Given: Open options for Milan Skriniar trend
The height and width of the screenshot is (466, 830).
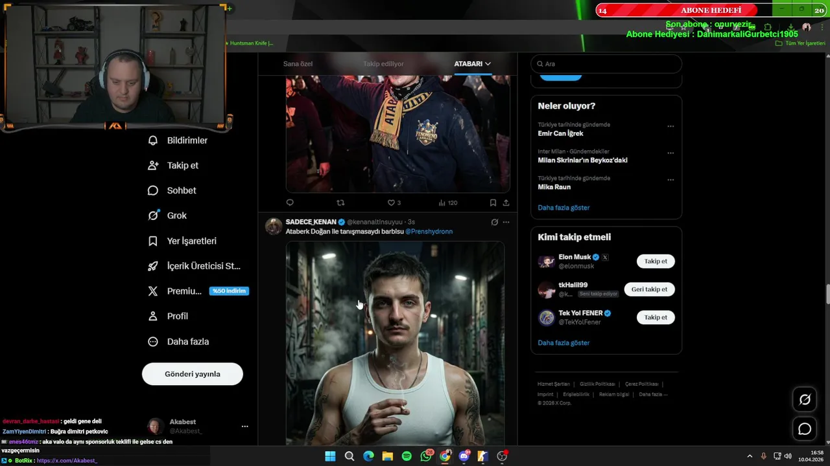Looking at the screenshot, I should (x=670, y=153).
